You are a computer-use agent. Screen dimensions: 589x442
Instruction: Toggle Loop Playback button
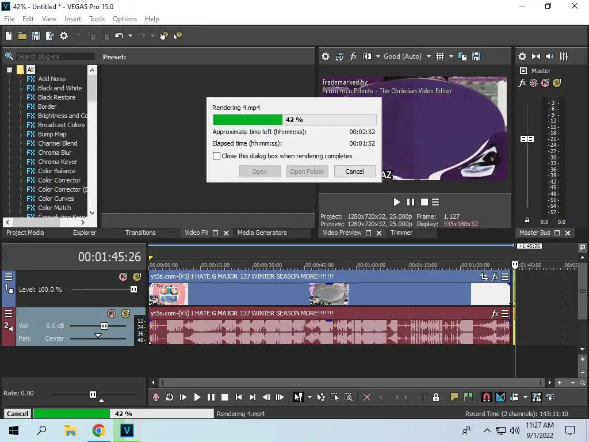click(x=169, y=397)
